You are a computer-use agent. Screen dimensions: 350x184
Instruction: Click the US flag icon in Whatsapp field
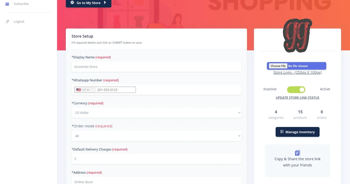[79, 90]
